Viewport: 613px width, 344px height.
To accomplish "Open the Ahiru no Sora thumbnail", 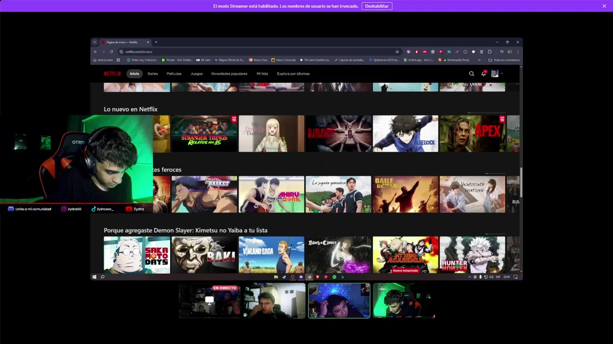I will [x=271, y=194].
